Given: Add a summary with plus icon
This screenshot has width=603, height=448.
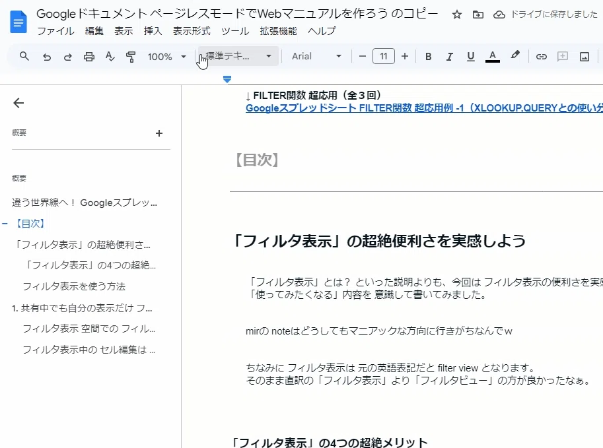Looking at the screenshot, I should point(159,133).
